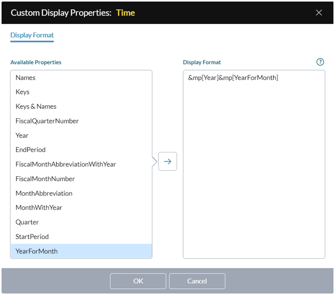The width and height of the screenshot is (335, 294).
Task: Choose the Quarter property
Action: click(x=81, y=222)
